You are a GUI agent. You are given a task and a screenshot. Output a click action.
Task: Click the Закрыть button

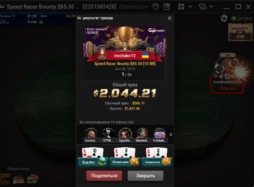pos(146,176)
